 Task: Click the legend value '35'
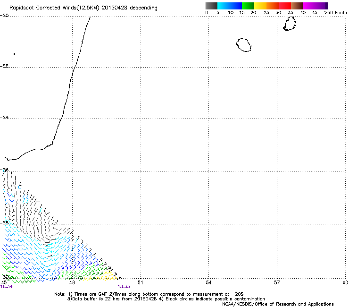[x=291, y=13]
